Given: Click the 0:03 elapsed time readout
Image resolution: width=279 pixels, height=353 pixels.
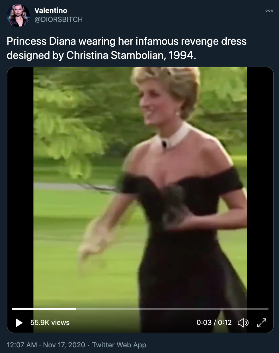Looking at the screenshot, I should point(204,323).
